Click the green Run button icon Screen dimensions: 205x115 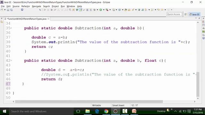click(101, 10)
